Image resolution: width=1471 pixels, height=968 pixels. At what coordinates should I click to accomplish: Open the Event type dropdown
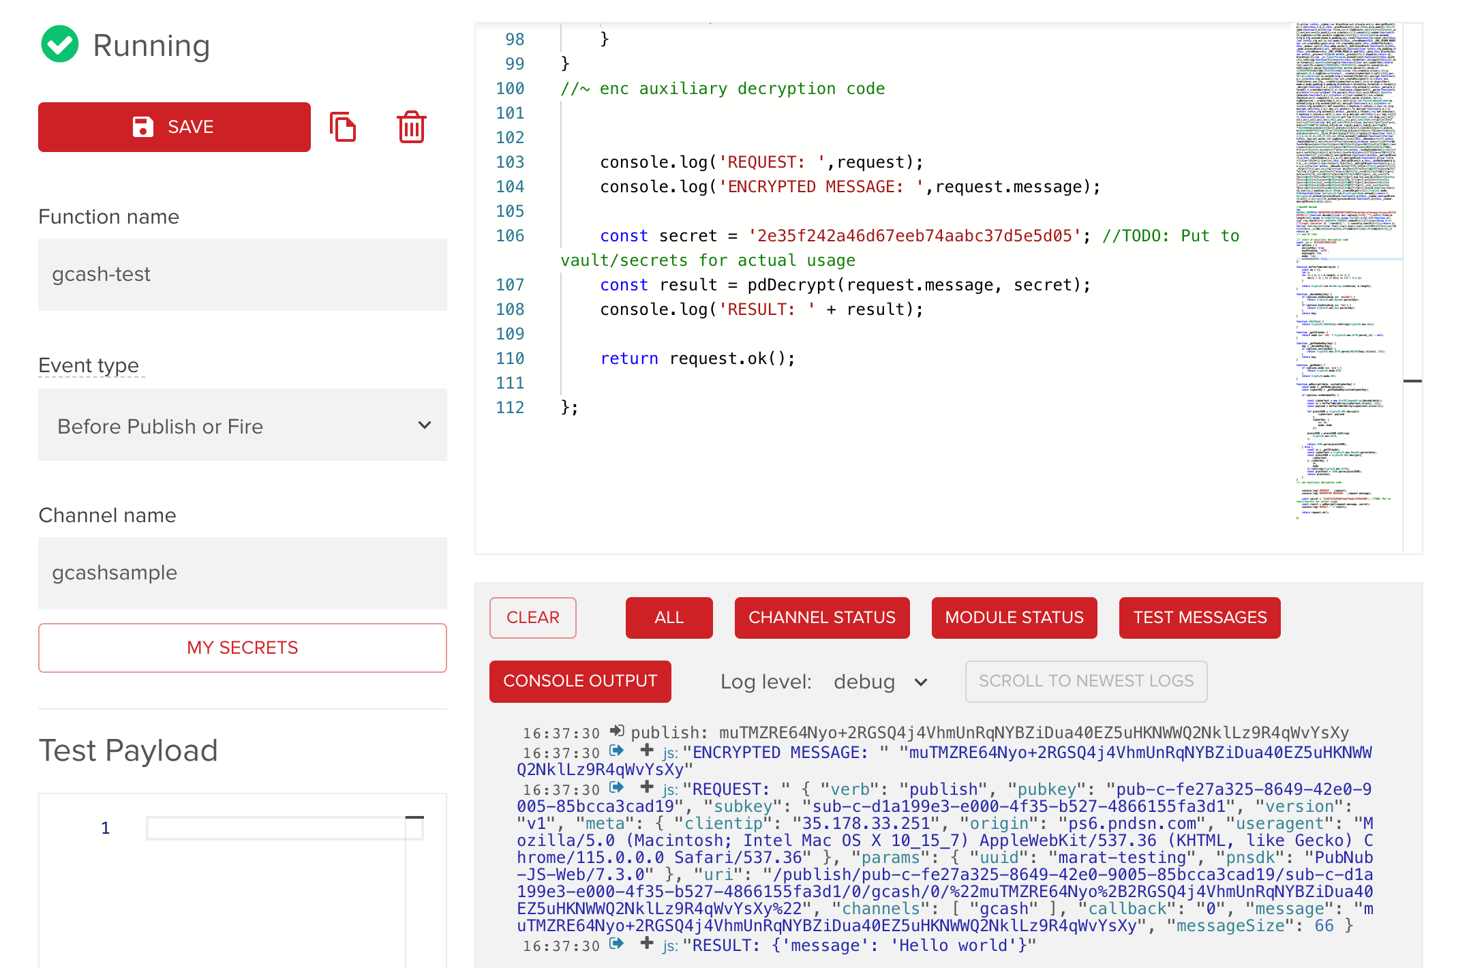[x=243, y=425]
